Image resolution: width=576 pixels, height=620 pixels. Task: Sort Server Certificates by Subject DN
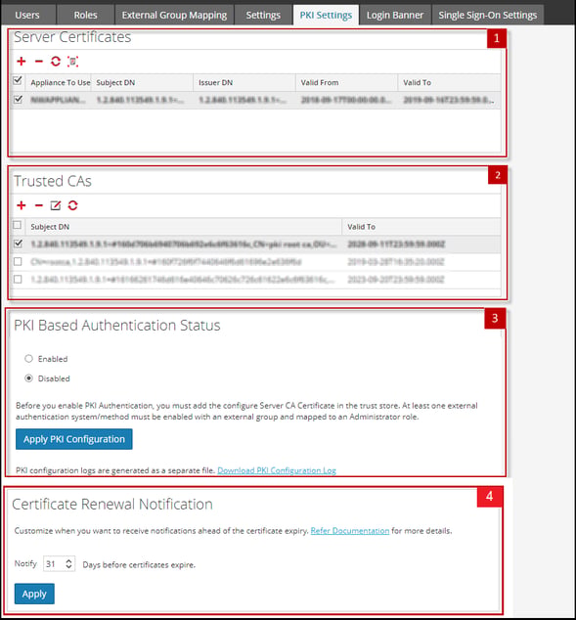143,83
